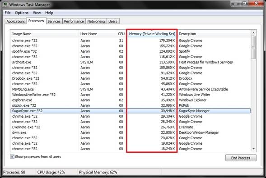This screenshot has width=266, height=178.
Task: Toggle Show processes from all users checkbox
Action: click(12, 156)
